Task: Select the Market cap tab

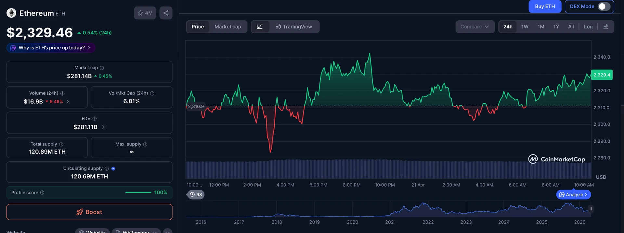Action: pyautogui.click(x=228, y=27)
